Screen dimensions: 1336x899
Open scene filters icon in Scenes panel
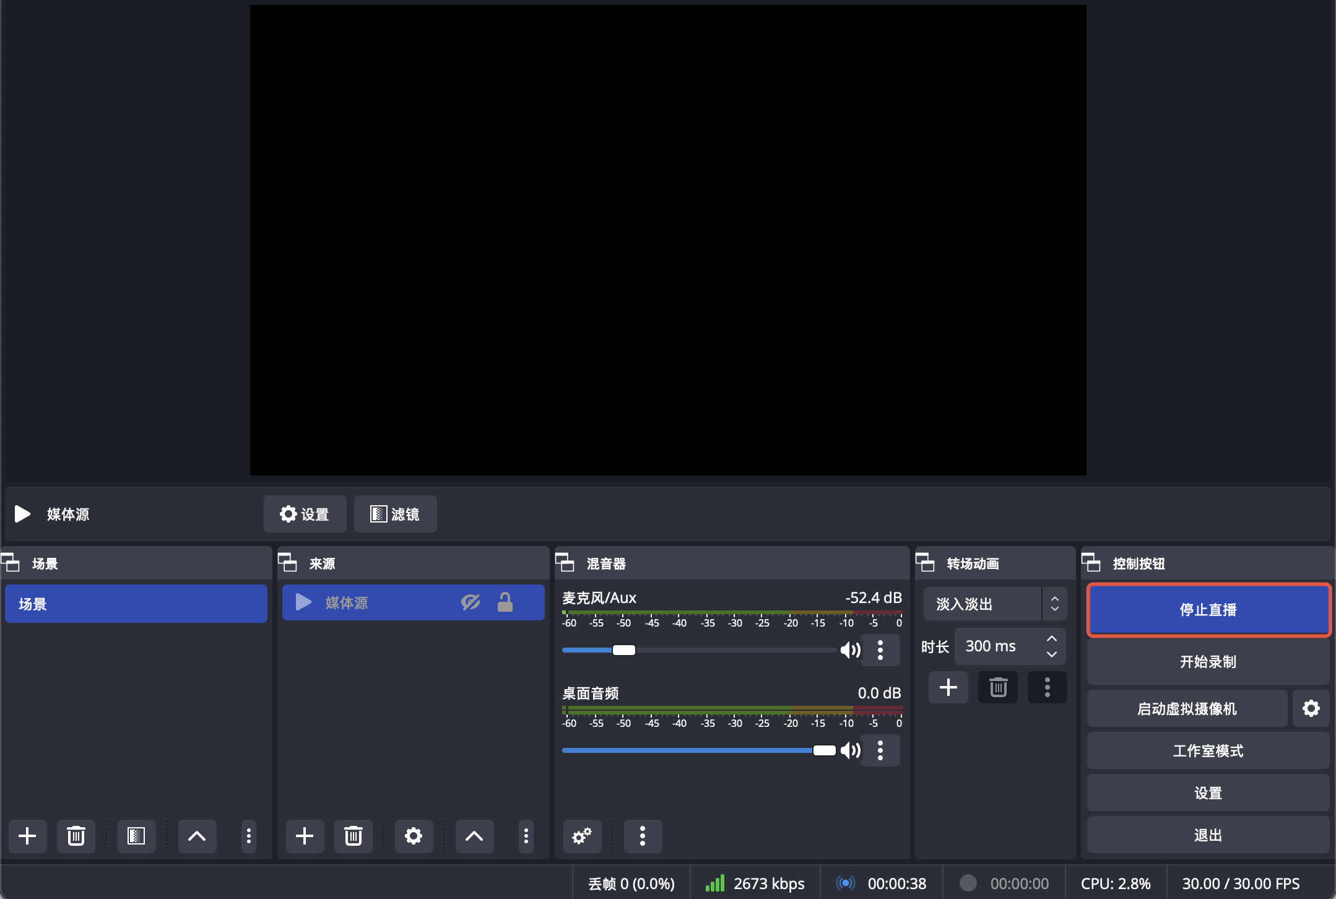pyautogui.click(x=136, y=836)
